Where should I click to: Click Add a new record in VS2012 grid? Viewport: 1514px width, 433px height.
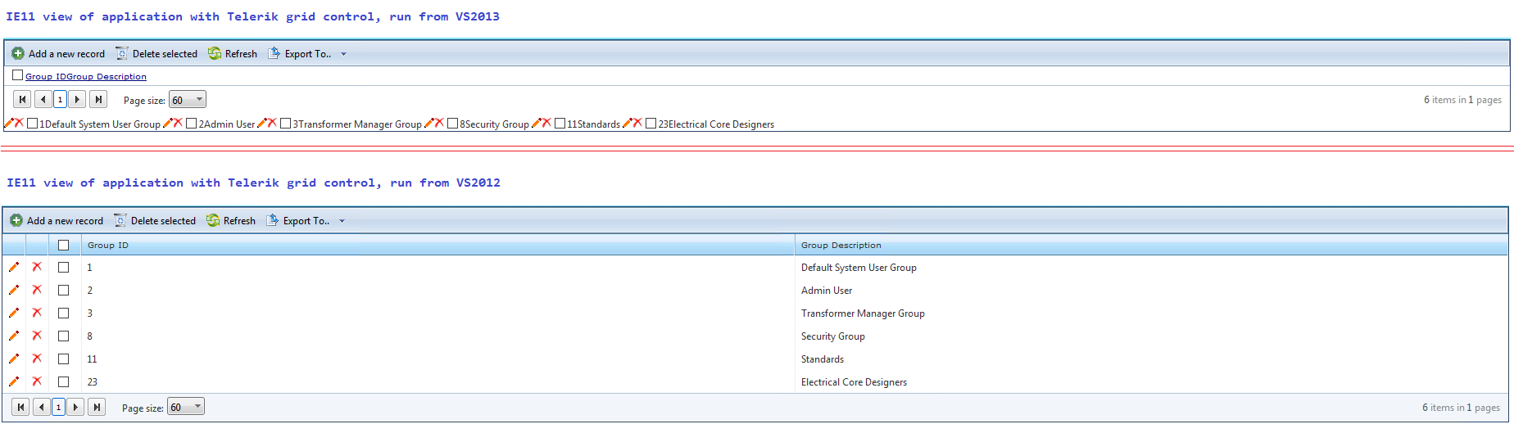pos(57,221)
